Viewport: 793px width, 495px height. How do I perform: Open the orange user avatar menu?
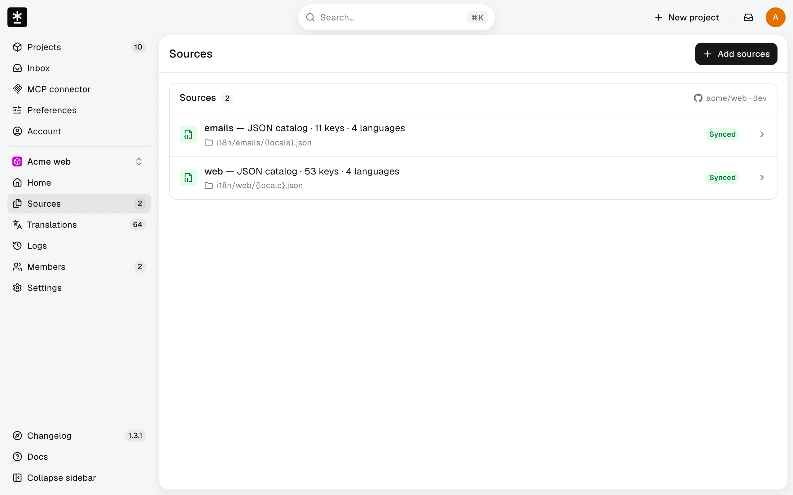point(775,17)
